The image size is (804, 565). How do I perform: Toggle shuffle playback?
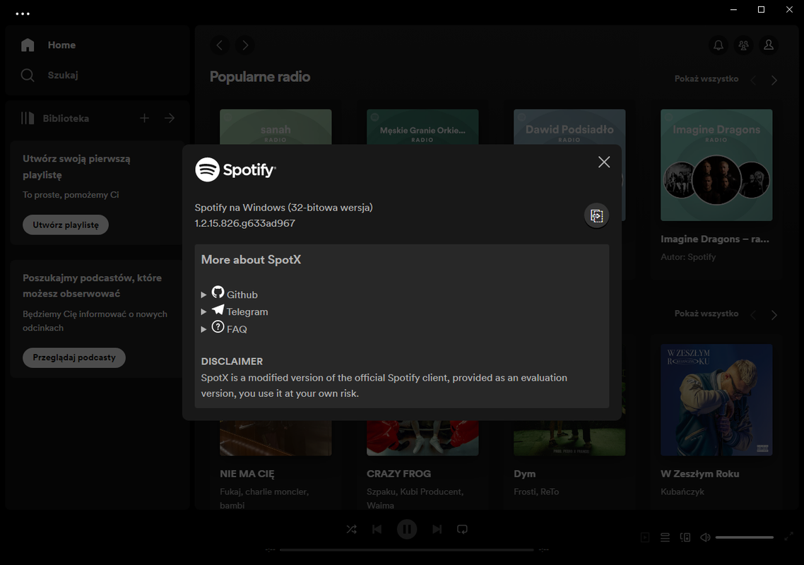tap(351, 530)
